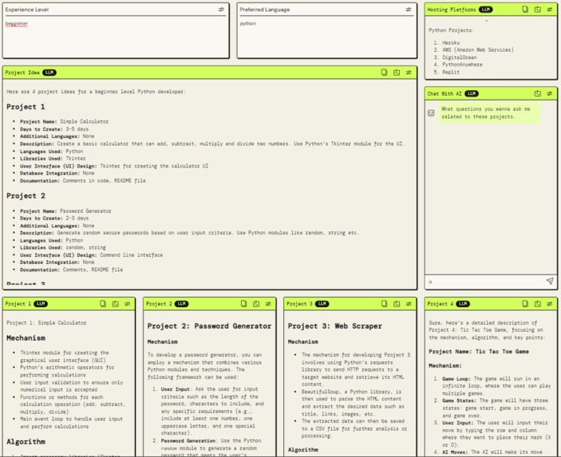
Task: Click the save icon on Hosting Platforms card
Action: point(537,10)
